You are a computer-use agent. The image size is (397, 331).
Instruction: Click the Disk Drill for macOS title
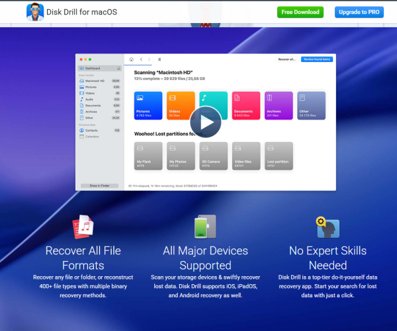coord(81,12)
